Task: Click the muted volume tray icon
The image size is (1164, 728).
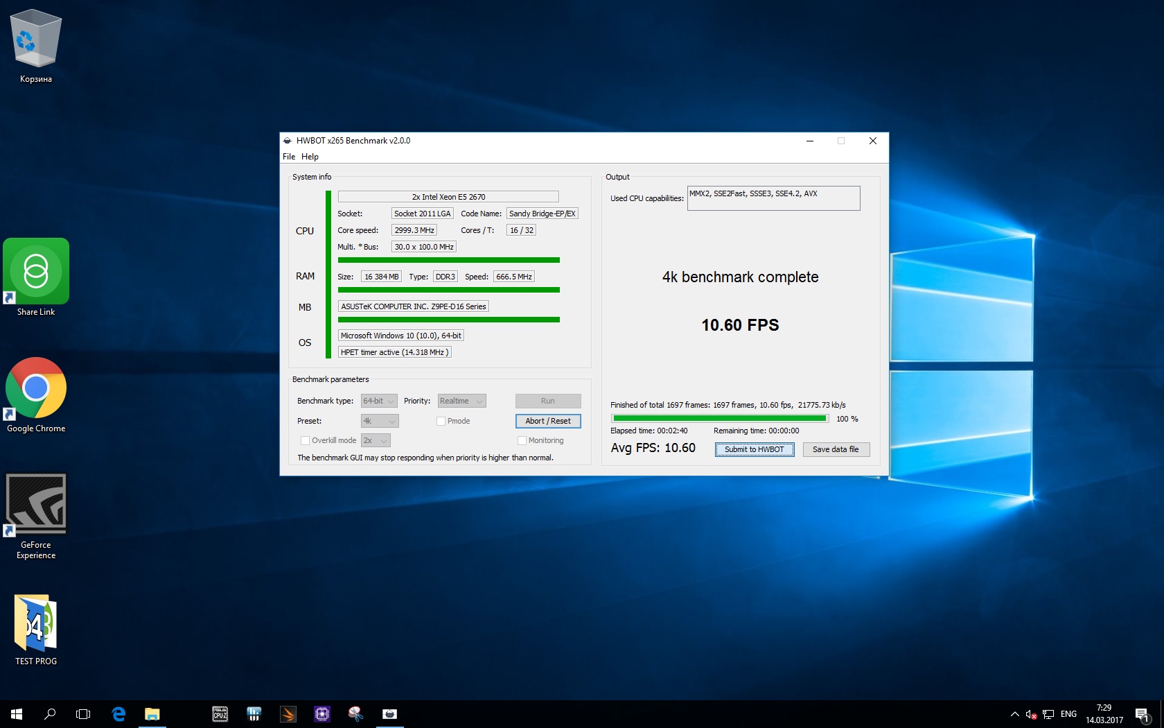Action: (x=1031, y=714)
